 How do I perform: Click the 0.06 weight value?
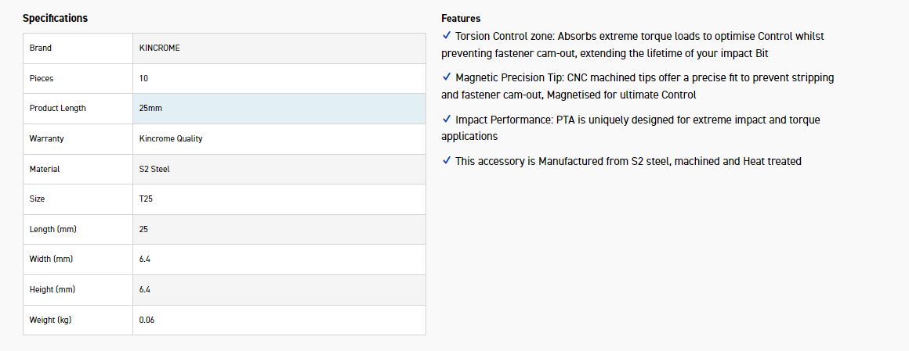[x=147, y=320]
